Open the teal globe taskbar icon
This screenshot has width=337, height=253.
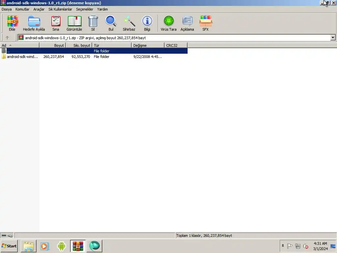point(94,246)
